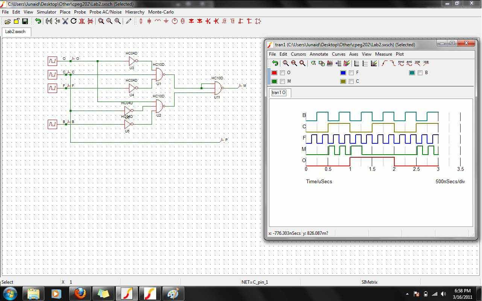The height and width of the screenshot is (301, 482).
Task: Open Firefox from the taskbar
Action: click(80, 294)
